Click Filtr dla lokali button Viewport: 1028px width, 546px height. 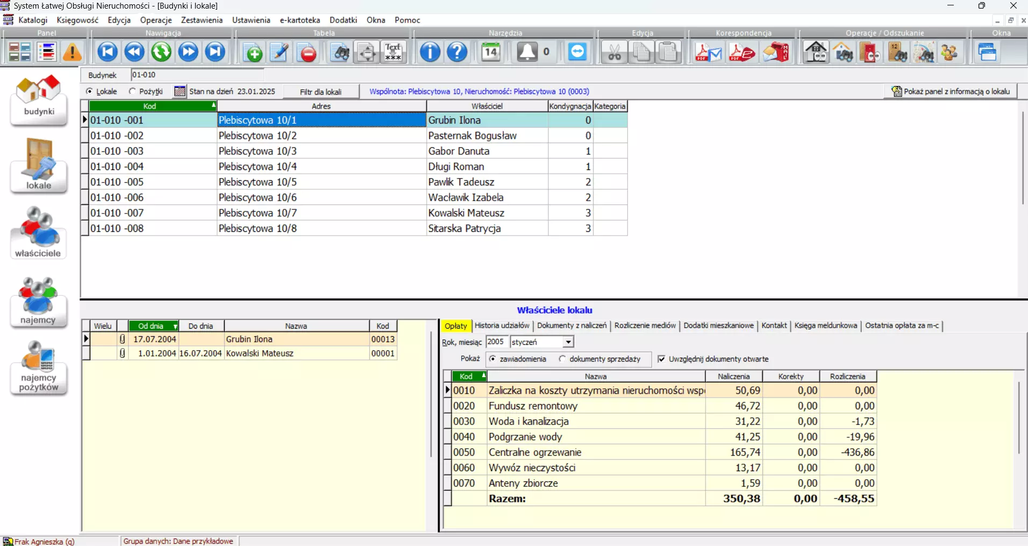click(x=321, y=91)
